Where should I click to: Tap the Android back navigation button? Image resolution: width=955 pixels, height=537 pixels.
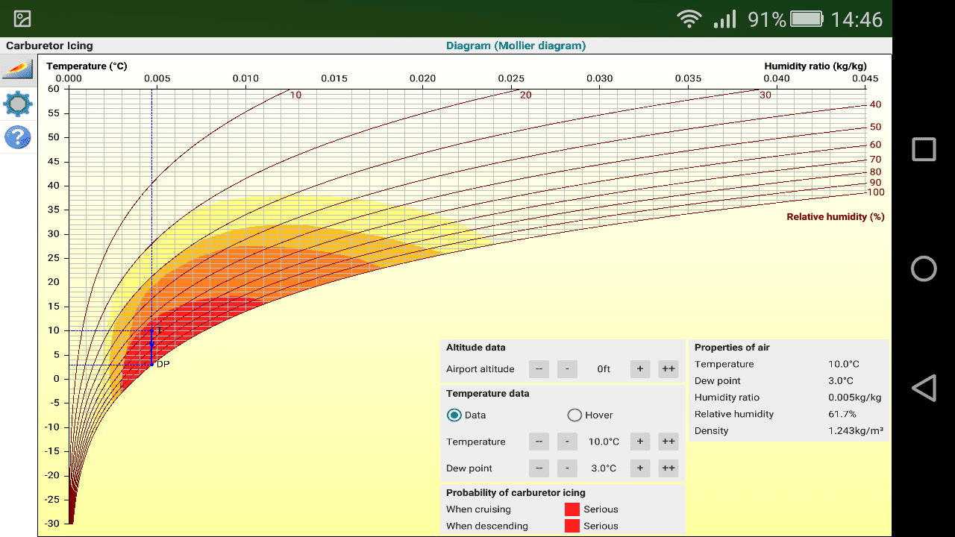tap(924, 389)
